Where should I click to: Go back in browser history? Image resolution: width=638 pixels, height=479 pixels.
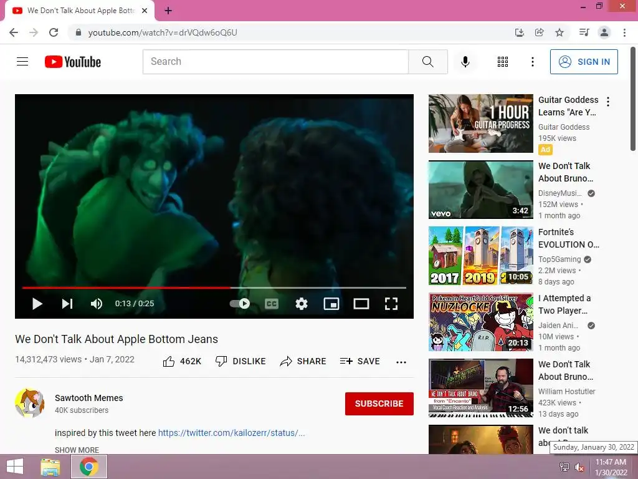14,32
